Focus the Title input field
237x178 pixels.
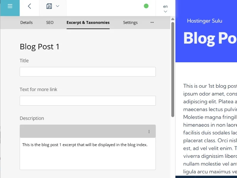click(88, 72)
